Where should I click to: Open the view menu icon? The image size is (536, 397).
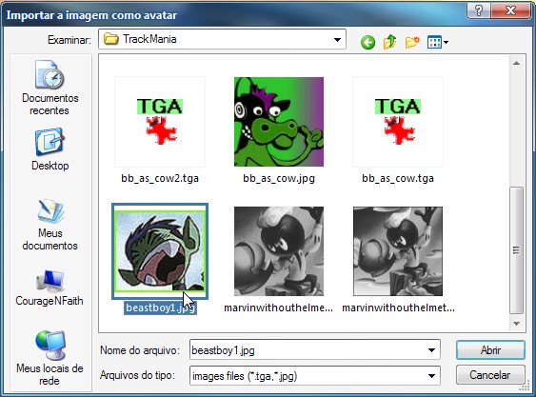[438, 43]
